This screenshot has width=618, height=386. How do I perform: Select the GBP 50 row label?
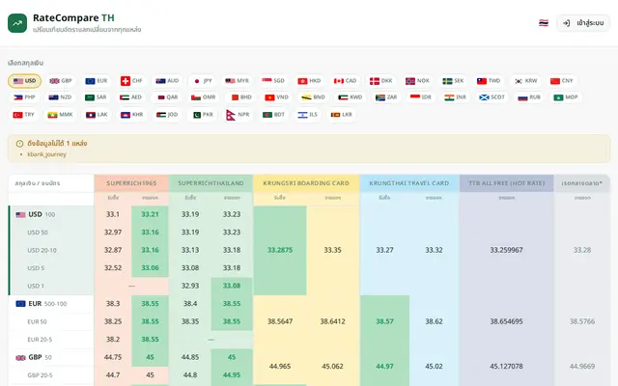tap(34, 357)
